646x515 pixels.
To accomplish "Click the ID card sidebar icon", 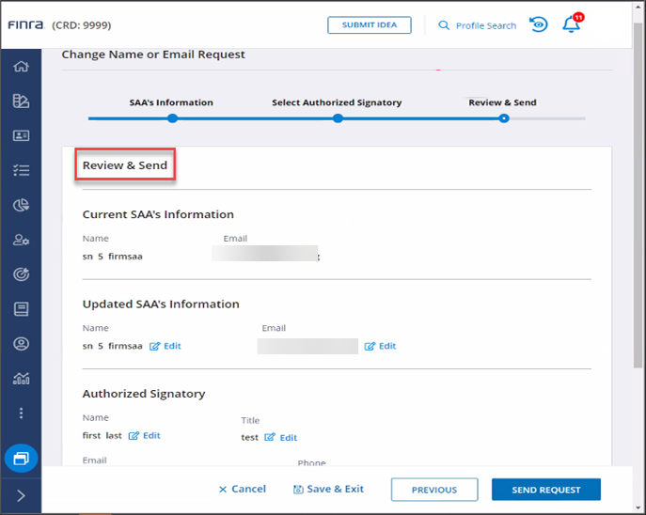I will [21, 135].
